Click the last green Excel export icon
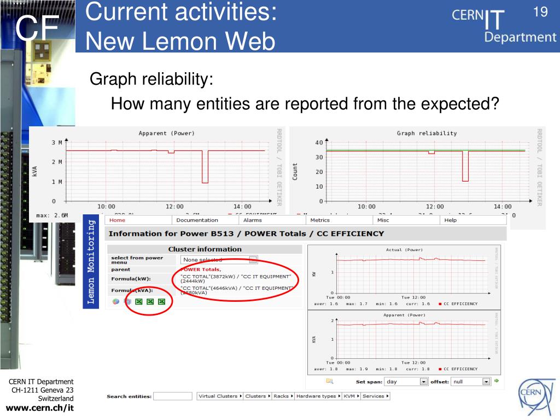560x420 pixels. (162, 302)
